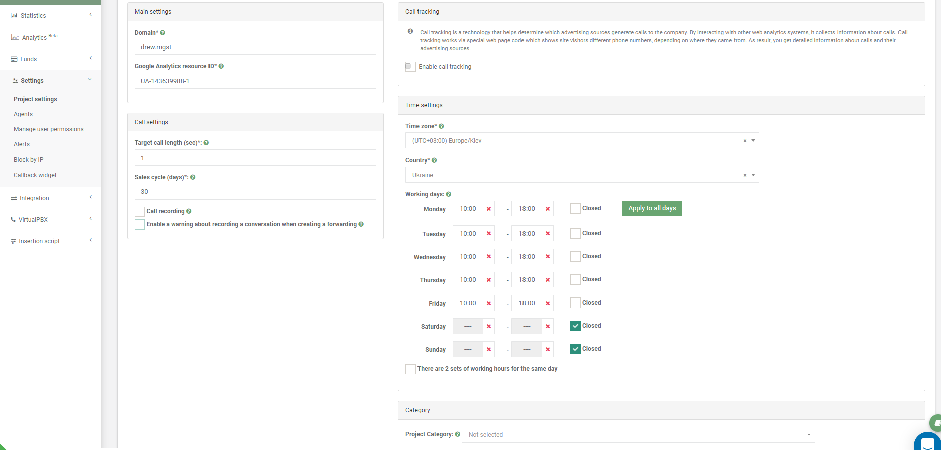
Task: Click Target call length help icon
Action: pyautogui.click(x=206, y=143)
